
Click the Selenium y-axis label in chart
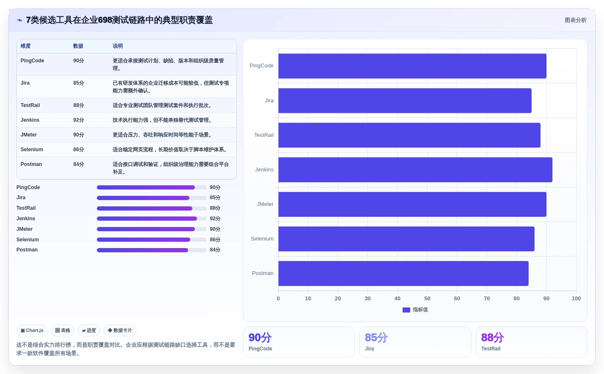262,239
